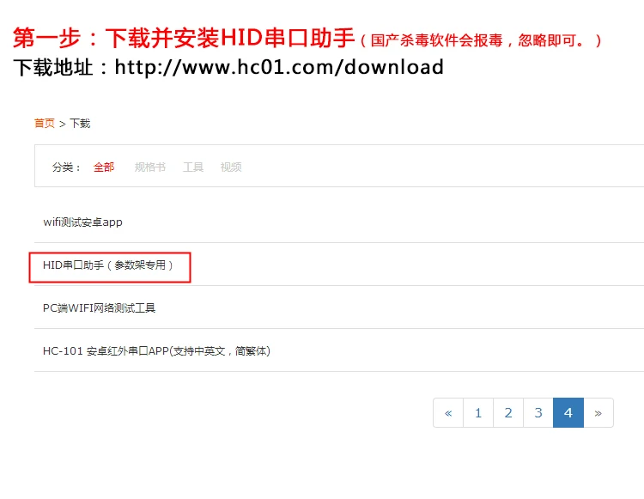
Task: Open the wifi测试安卓app download entry
Action: coord(83,222)
